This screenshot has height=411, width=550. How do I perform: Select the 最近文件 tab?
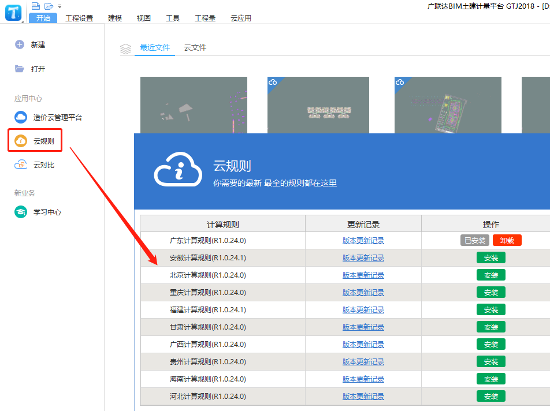click(x=155, y=47)
